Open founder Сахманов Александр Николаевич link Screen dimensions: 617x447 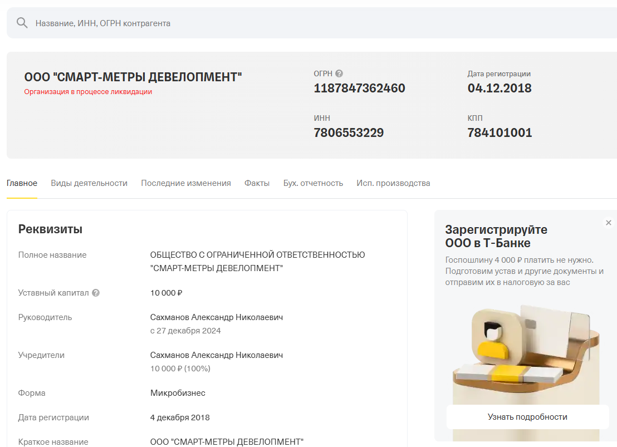click(x=217, y=355)
